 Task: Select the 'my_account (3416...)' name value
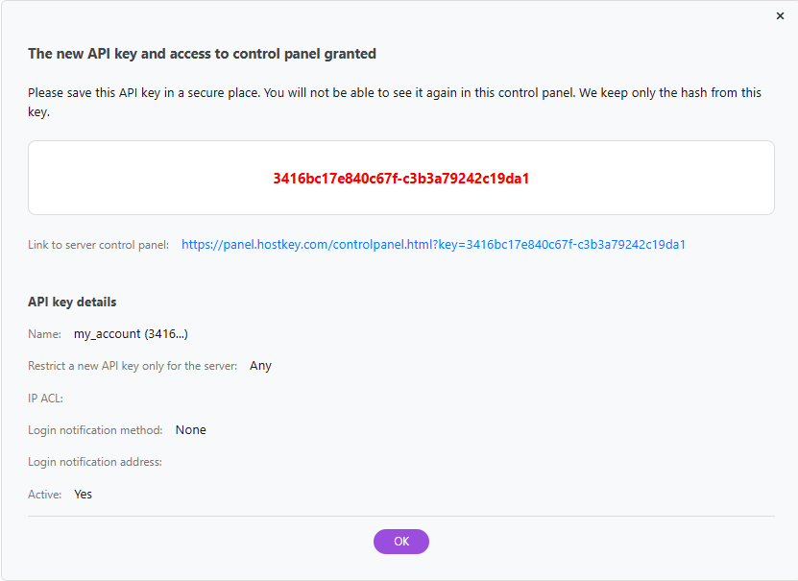(131, 334)
